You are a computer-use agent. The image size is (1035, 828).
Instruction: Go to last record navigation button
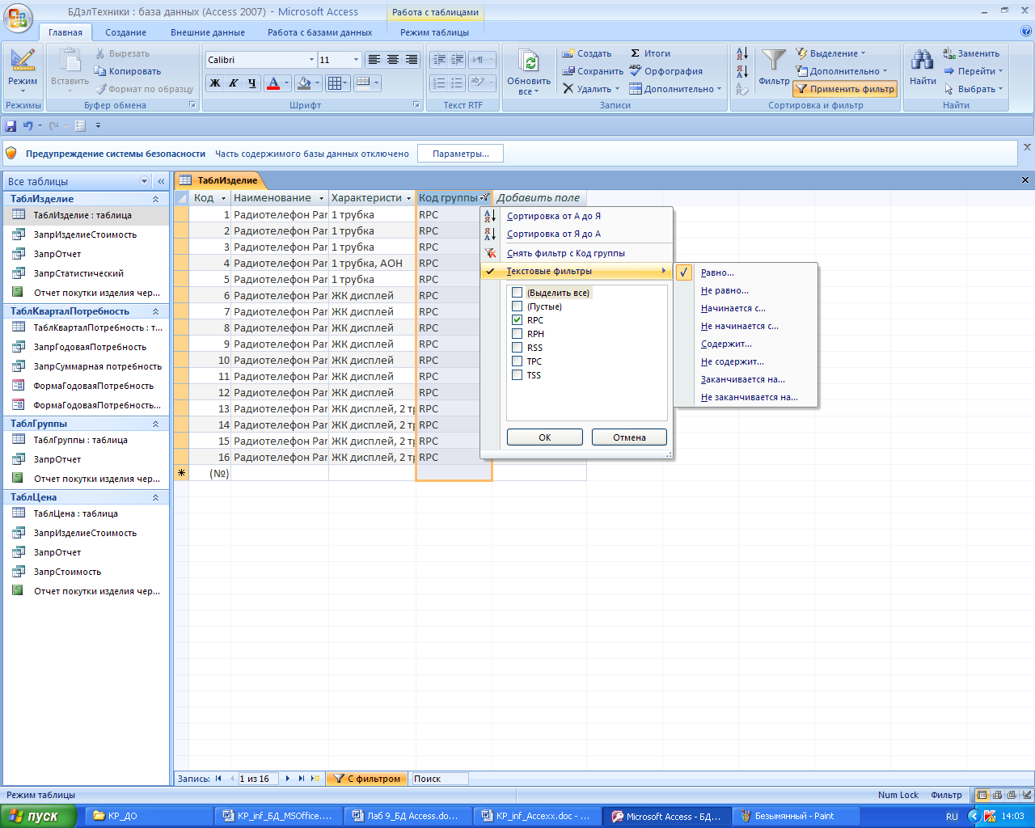(302, 779)
